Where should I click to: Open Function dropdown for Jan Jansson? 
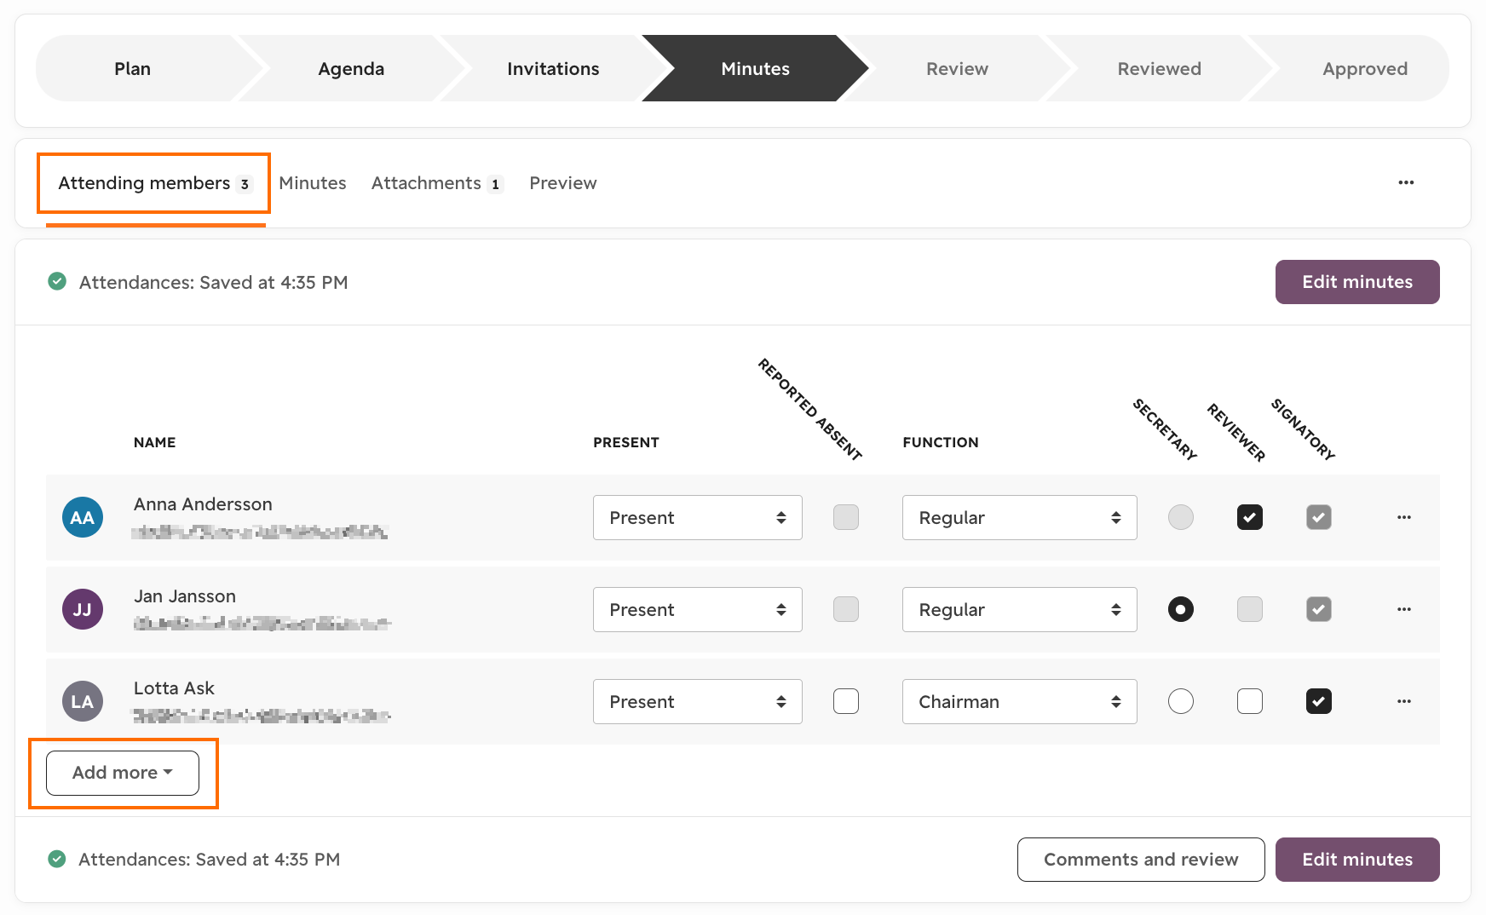coord(1020,609)
